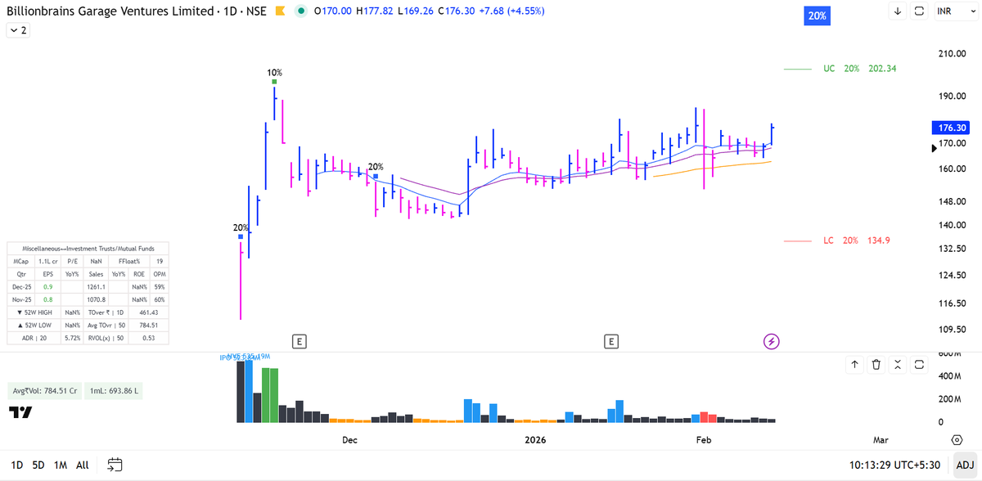Open the later E earnings marker

click(x=610, y=341)
